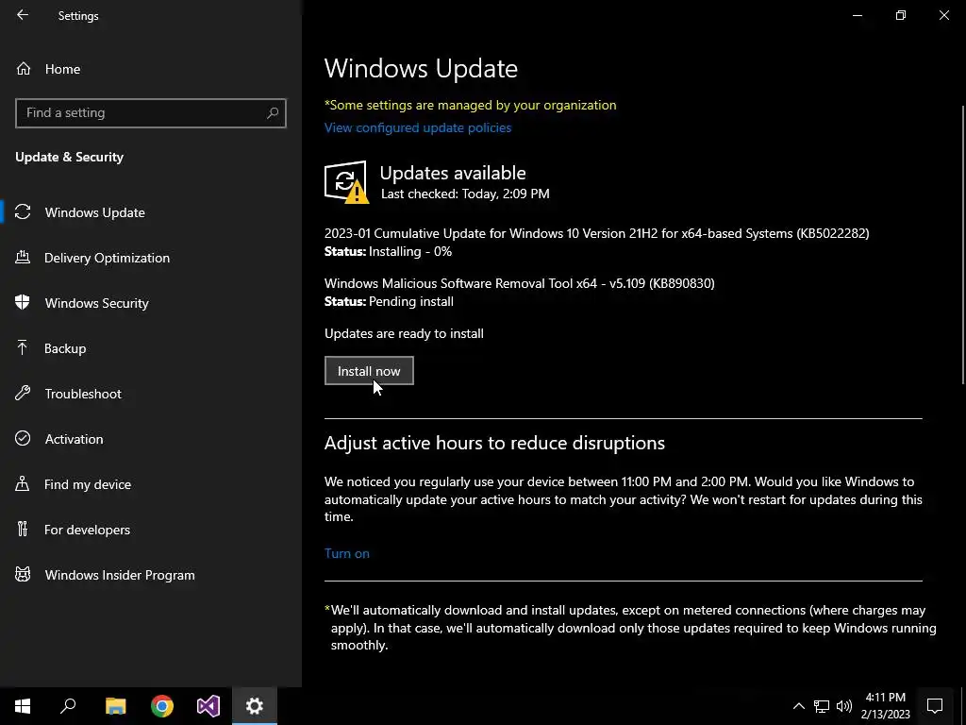
Task: Click the KB890830 Malicious Software Removal Tool text
Action: pos(520,283)
